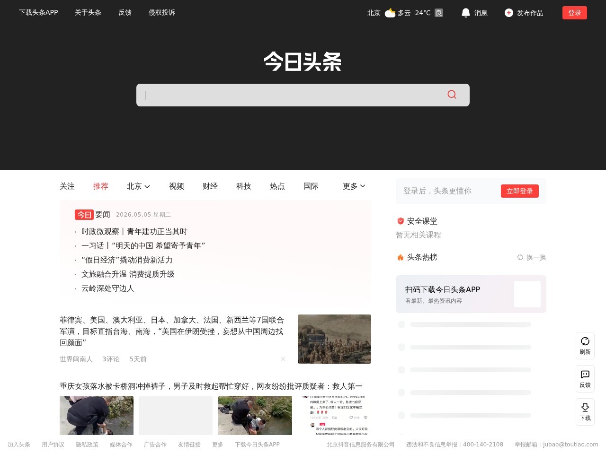
Task: Click the 下载 floating download button
Action: [585, 412]
